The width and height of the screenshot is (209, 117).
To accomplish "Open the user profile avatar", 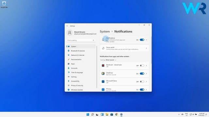I will pyautogui.click(x=70, y=33).
